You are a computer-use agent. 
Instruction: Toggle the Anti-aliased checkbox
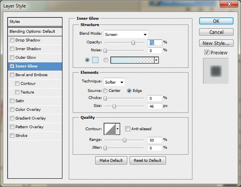click(128, 129)
